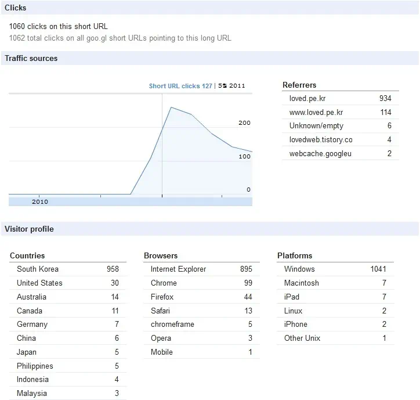Click the 200 y-axis value on chart
The image size is (420, 400).
[244, 123]
